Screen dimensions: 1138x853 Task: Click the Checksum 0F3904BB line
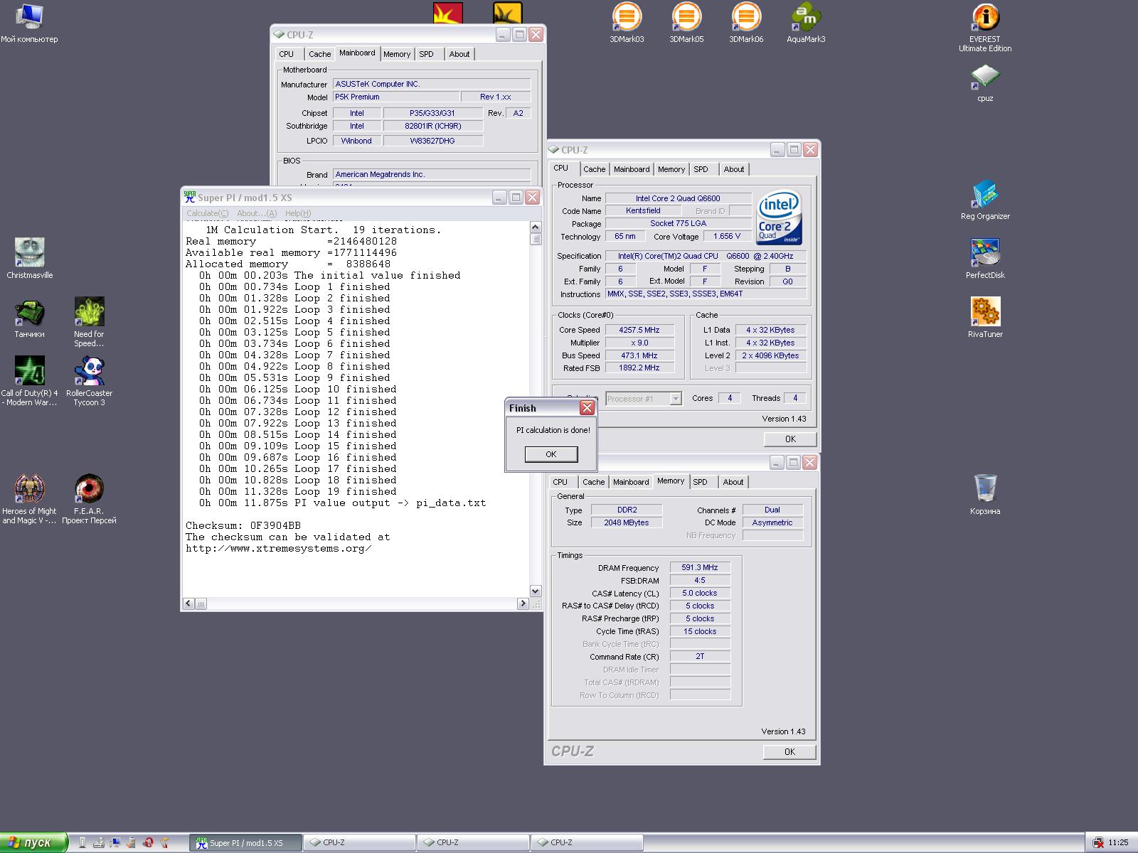pos(243,525)
